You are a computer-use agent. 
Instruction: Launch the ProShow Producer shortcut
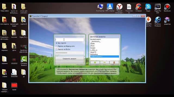pyautogui.click(x=158, y=22)
